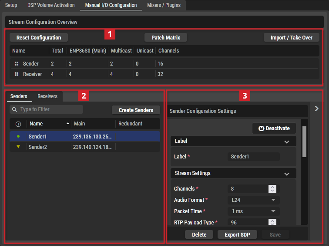Collapse side panel with right chevron arrow

(x=317, y=109)
